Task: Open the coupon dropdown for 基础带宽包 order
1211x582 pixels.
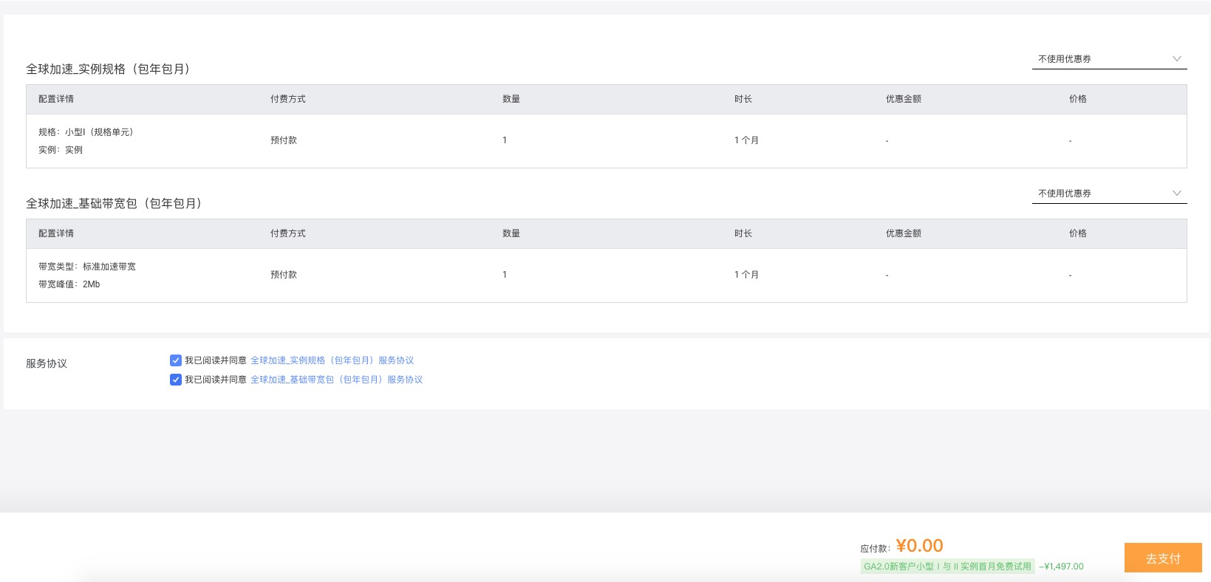Action: (1101, 194)
